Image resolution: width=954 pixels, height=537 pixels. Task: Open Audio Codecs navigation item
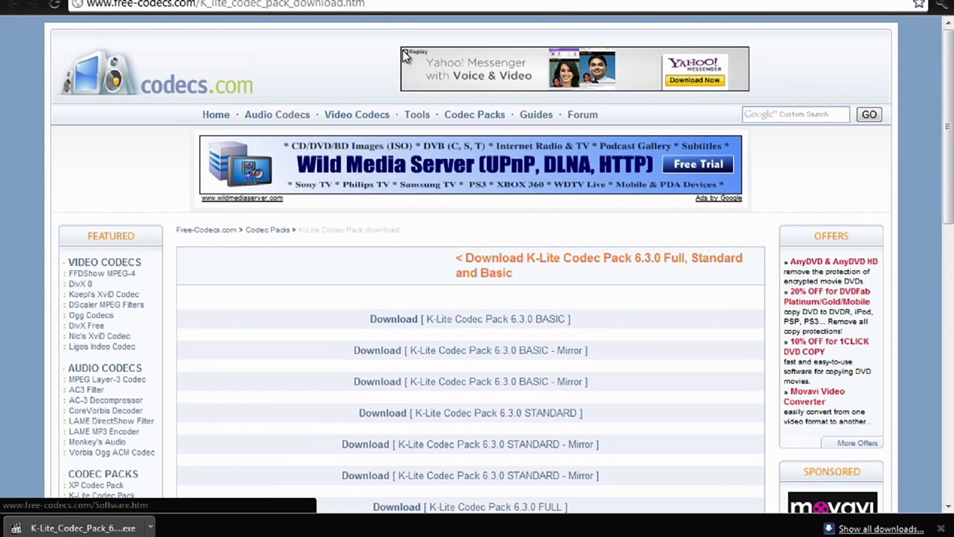tap(277, 115)
